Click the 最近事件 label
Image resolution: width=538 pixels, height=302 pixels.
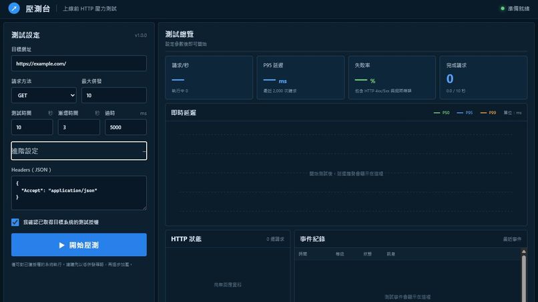coord(512,239)
